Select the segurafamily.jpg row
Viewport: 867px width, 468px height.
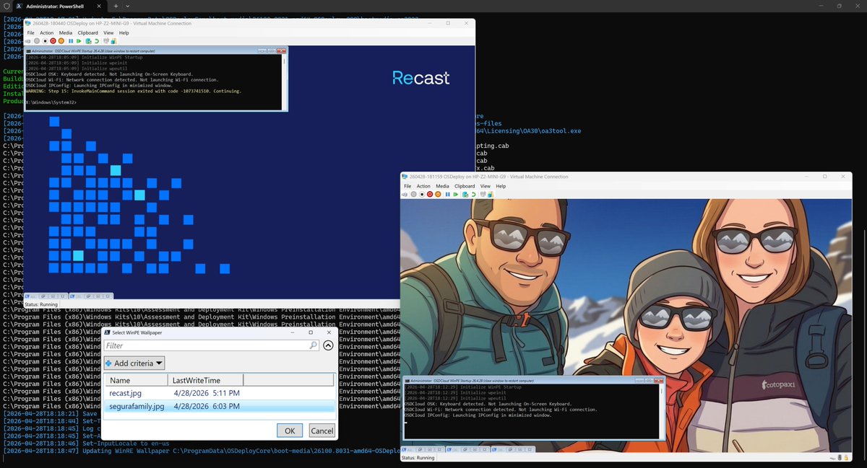[220, 407]
